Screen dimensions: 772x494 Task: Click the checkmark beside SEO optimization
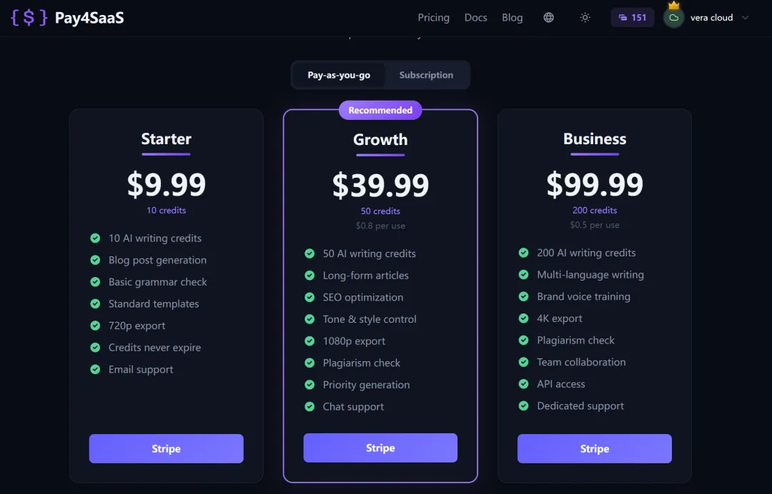(x=310, y=297)
